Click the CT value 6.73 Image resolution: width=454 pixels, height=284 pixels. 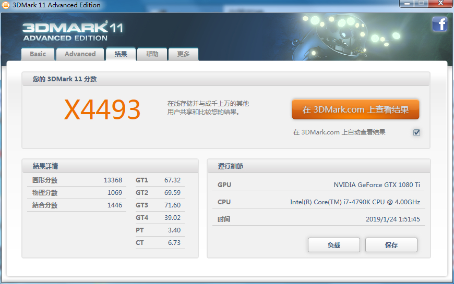point(174,243)
